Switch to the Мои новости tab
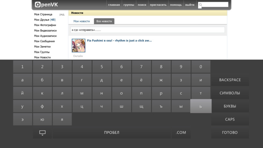263x148 pixels. click(x=81, y=21)
